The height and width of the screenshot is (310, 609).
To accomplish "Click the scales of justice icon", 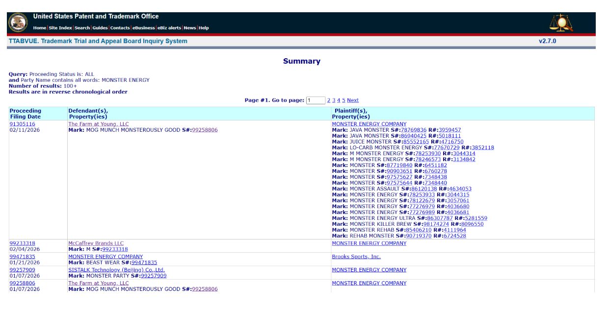I will tap(560, 23).
